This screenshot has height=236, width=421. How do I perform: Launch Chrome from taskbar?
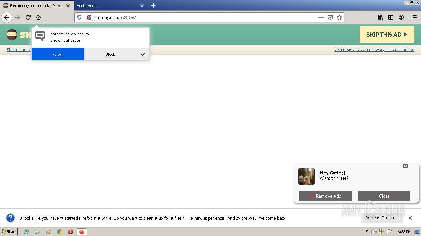60,232
